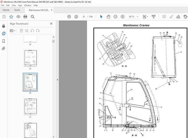This screenshot has height=138, width=188.
Task: Select page 24 thumbnail
Action: tap(30, 39)
